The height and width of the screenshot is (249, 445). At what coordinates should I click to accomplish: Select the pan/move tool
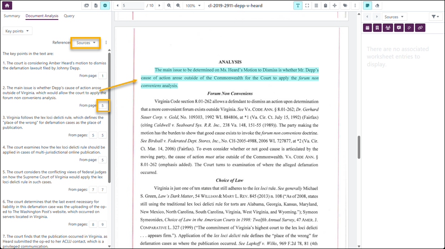[335, 6]
